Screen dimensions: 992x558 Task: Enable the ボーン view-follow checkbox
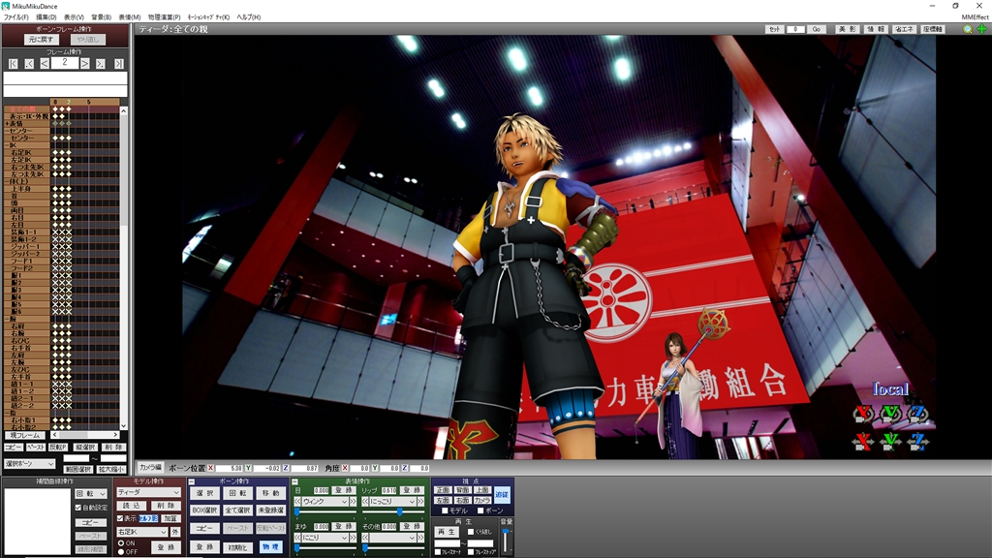(480, 510)
